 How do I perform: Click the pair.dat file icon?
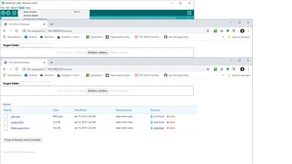(x=6, y=117)
